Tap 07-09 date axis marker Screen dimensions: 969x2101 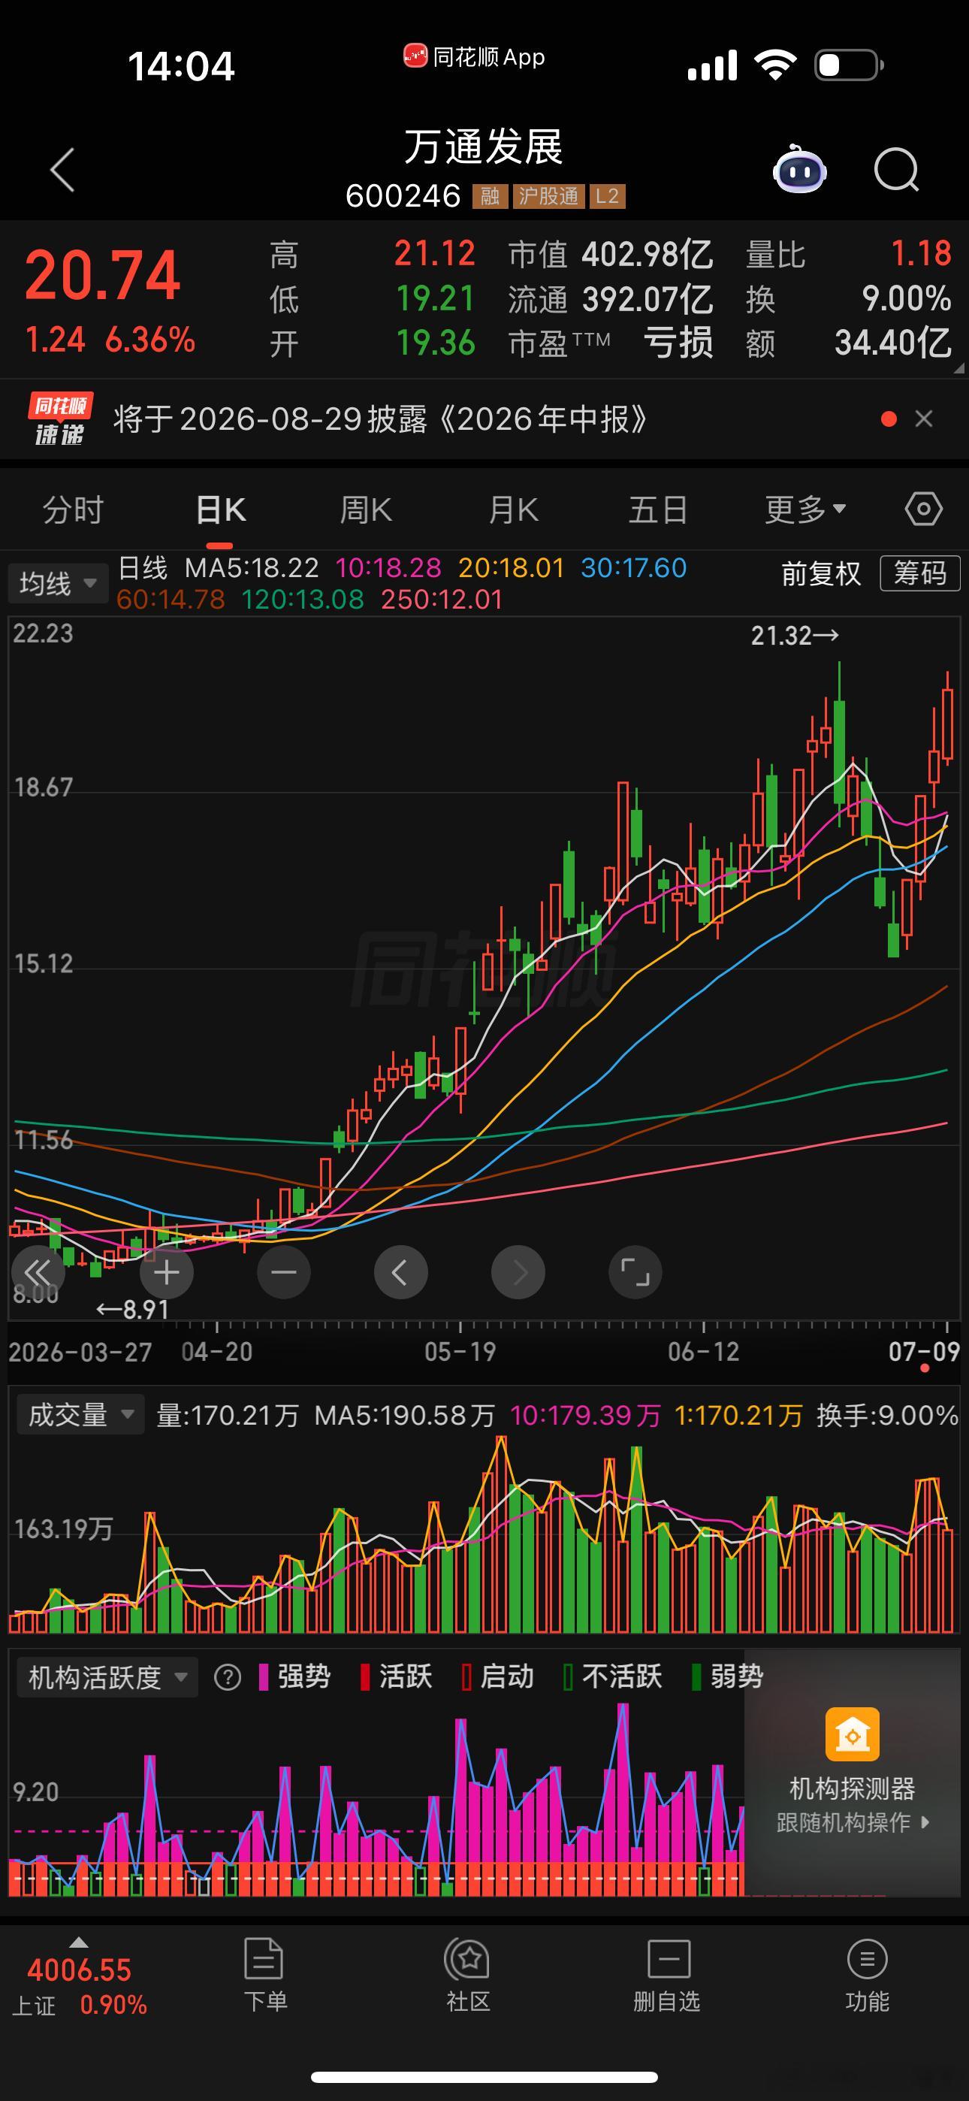[924, 1352]
